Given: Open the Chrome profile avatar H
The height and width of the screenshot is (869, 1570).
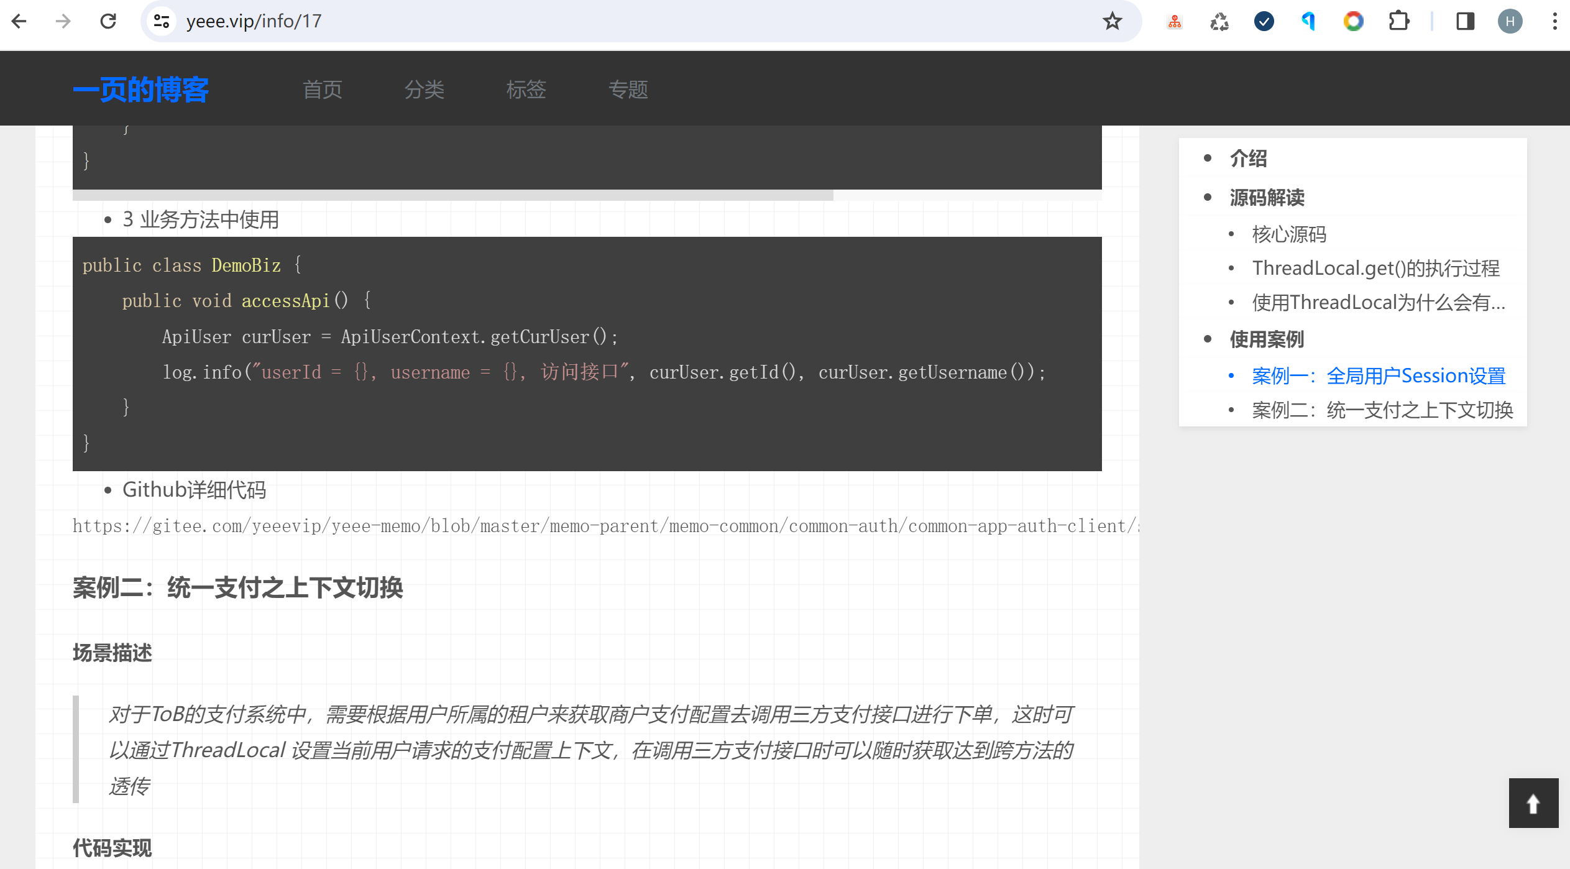Looking at the screenshot, I should click(x=1510, y=21).
